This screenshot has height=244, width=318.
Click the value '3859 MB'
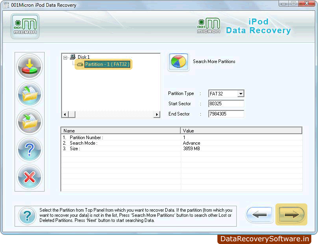click(191, 149)
